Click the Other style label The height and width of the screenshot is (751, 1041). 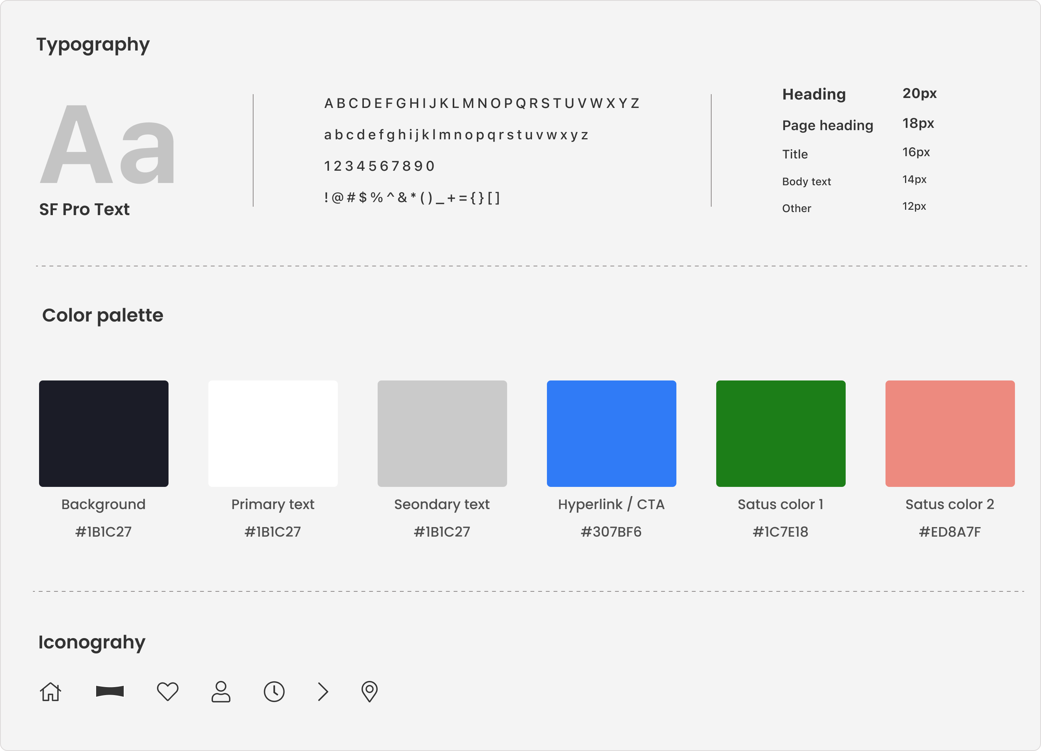(797, 208)
